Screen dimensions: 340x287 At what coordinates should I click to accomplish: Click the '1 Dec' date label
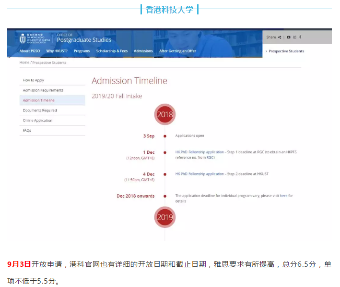(x=149, y=152)
